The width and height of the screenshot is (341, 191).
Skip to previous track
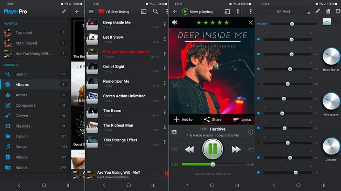coord(189,149)
